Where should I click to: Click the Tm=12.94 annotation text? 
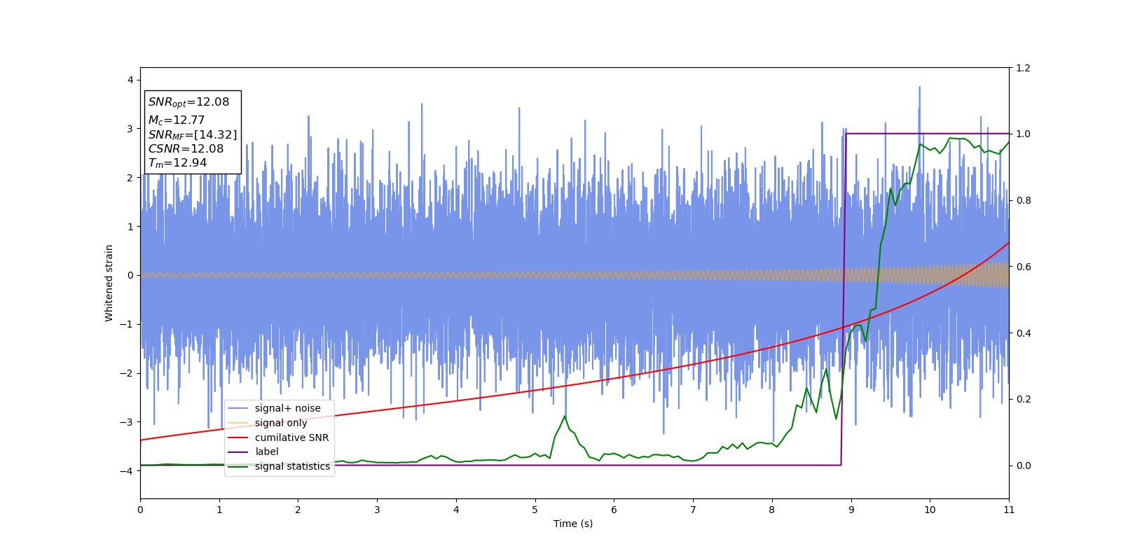point(177,163)
